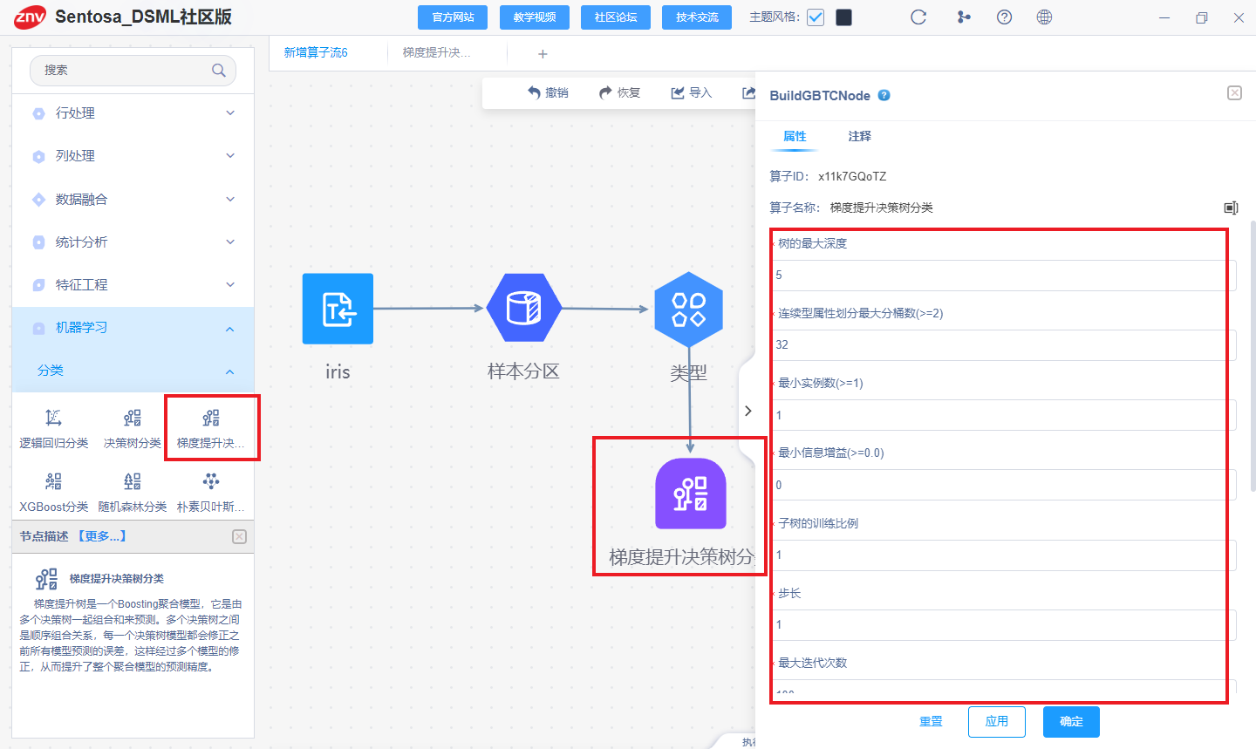Collapse side panel with arrow handle
This screenshot has width=1256, height=749.
tap(747, 411)
